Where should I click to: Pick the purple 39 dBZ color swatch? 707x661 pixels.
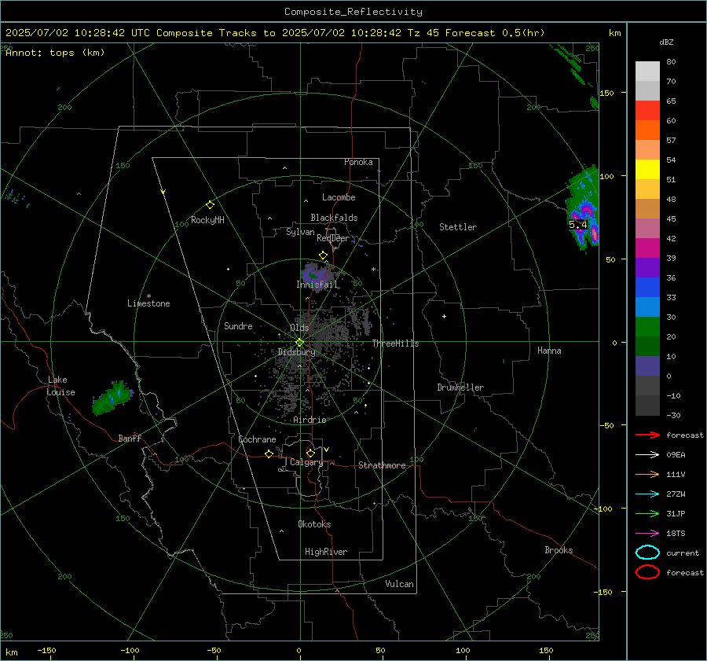point(647,267)
